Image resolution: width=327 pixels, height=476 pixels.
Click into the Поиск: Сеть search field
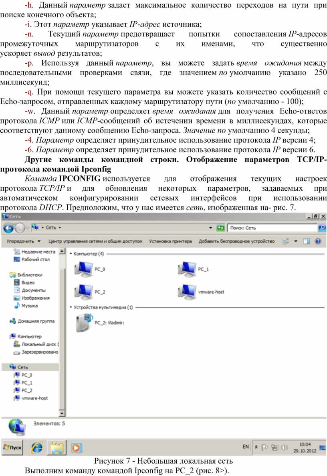tap(272, 228)
